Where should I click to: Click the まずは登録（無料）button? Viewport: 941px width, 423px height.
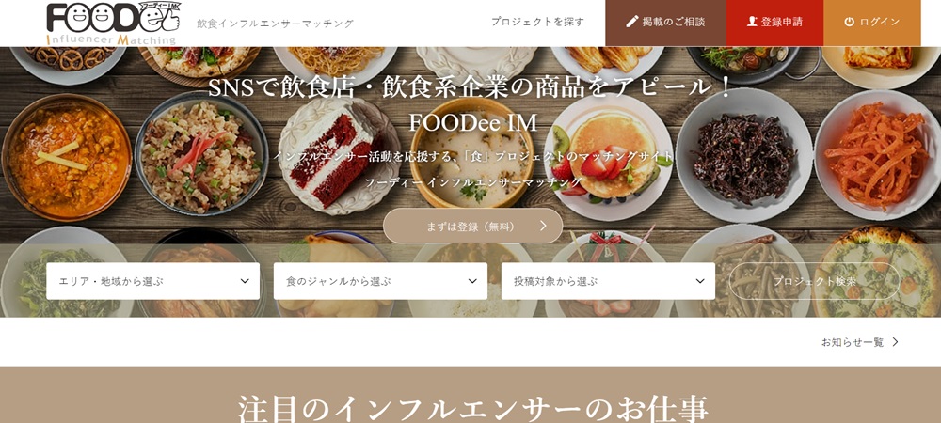click(x=473, y=226)
